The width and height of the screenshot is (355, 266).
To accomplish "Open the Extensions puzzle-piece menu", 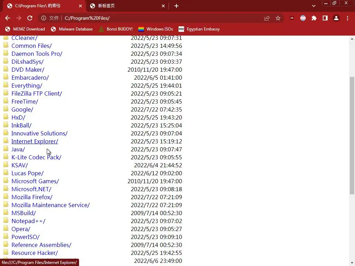I will [x=314, y=18].
